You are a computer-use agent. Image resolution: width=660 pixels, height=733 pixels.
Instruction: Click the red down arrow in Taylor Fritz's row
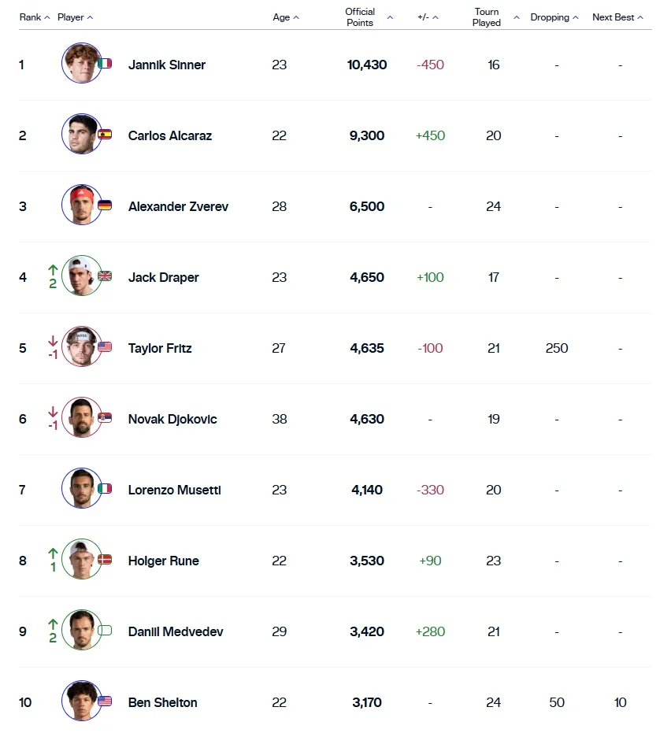53,341
